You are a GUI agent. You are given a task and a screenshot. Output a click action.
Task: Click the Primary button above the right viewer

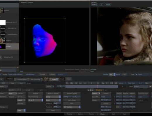[x=95, y=5]
